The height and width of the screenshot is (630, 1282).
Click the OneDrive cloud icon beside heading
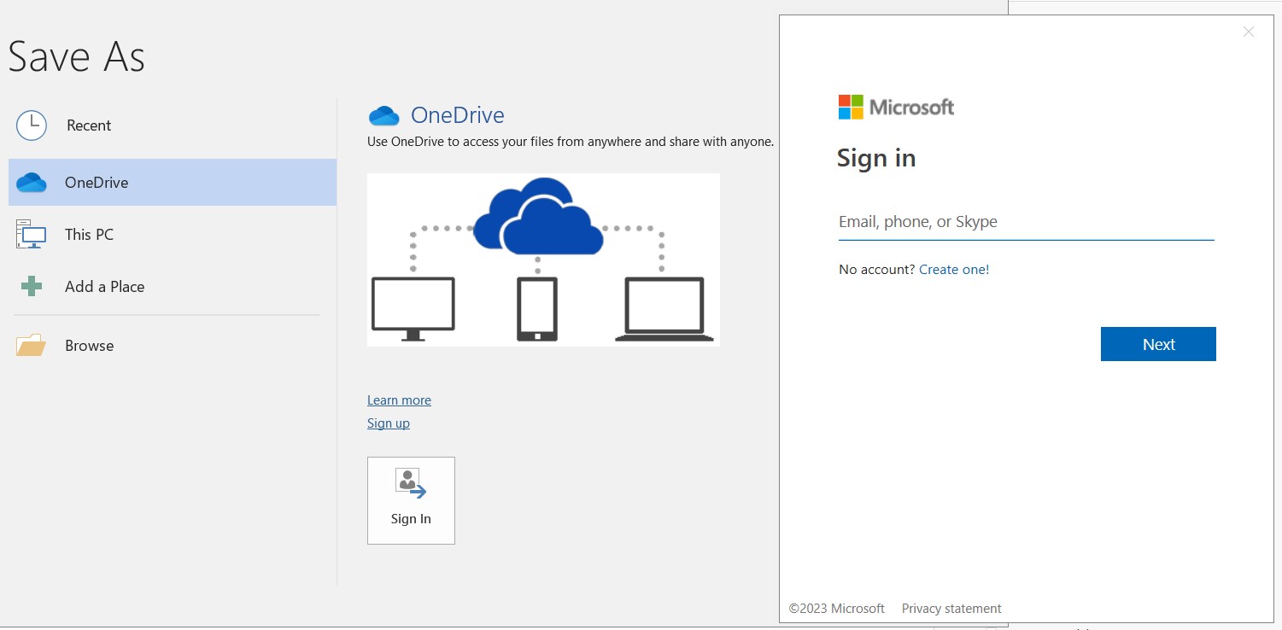(x=384, y=115)
